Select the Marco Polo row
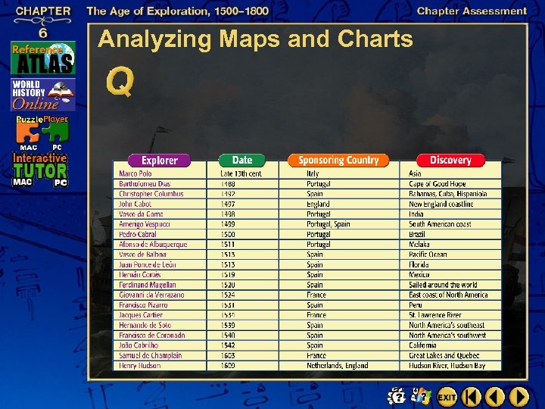Viewport: 545px width, 409px height. (x=307, y=173)
